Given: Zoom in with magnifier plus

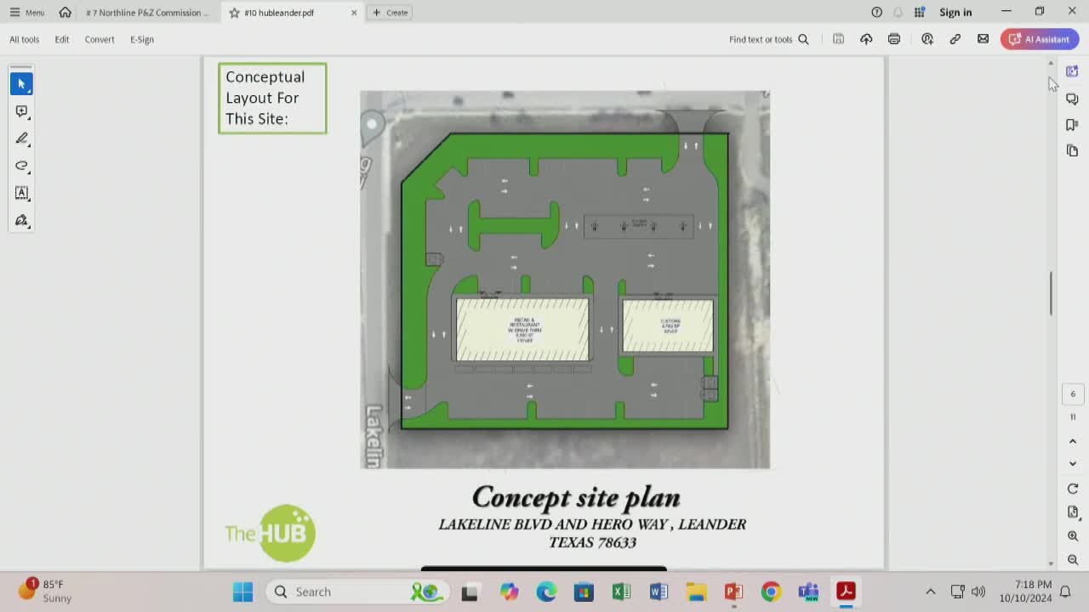Looking at the screenshot, I should (x=1073, y=536).
